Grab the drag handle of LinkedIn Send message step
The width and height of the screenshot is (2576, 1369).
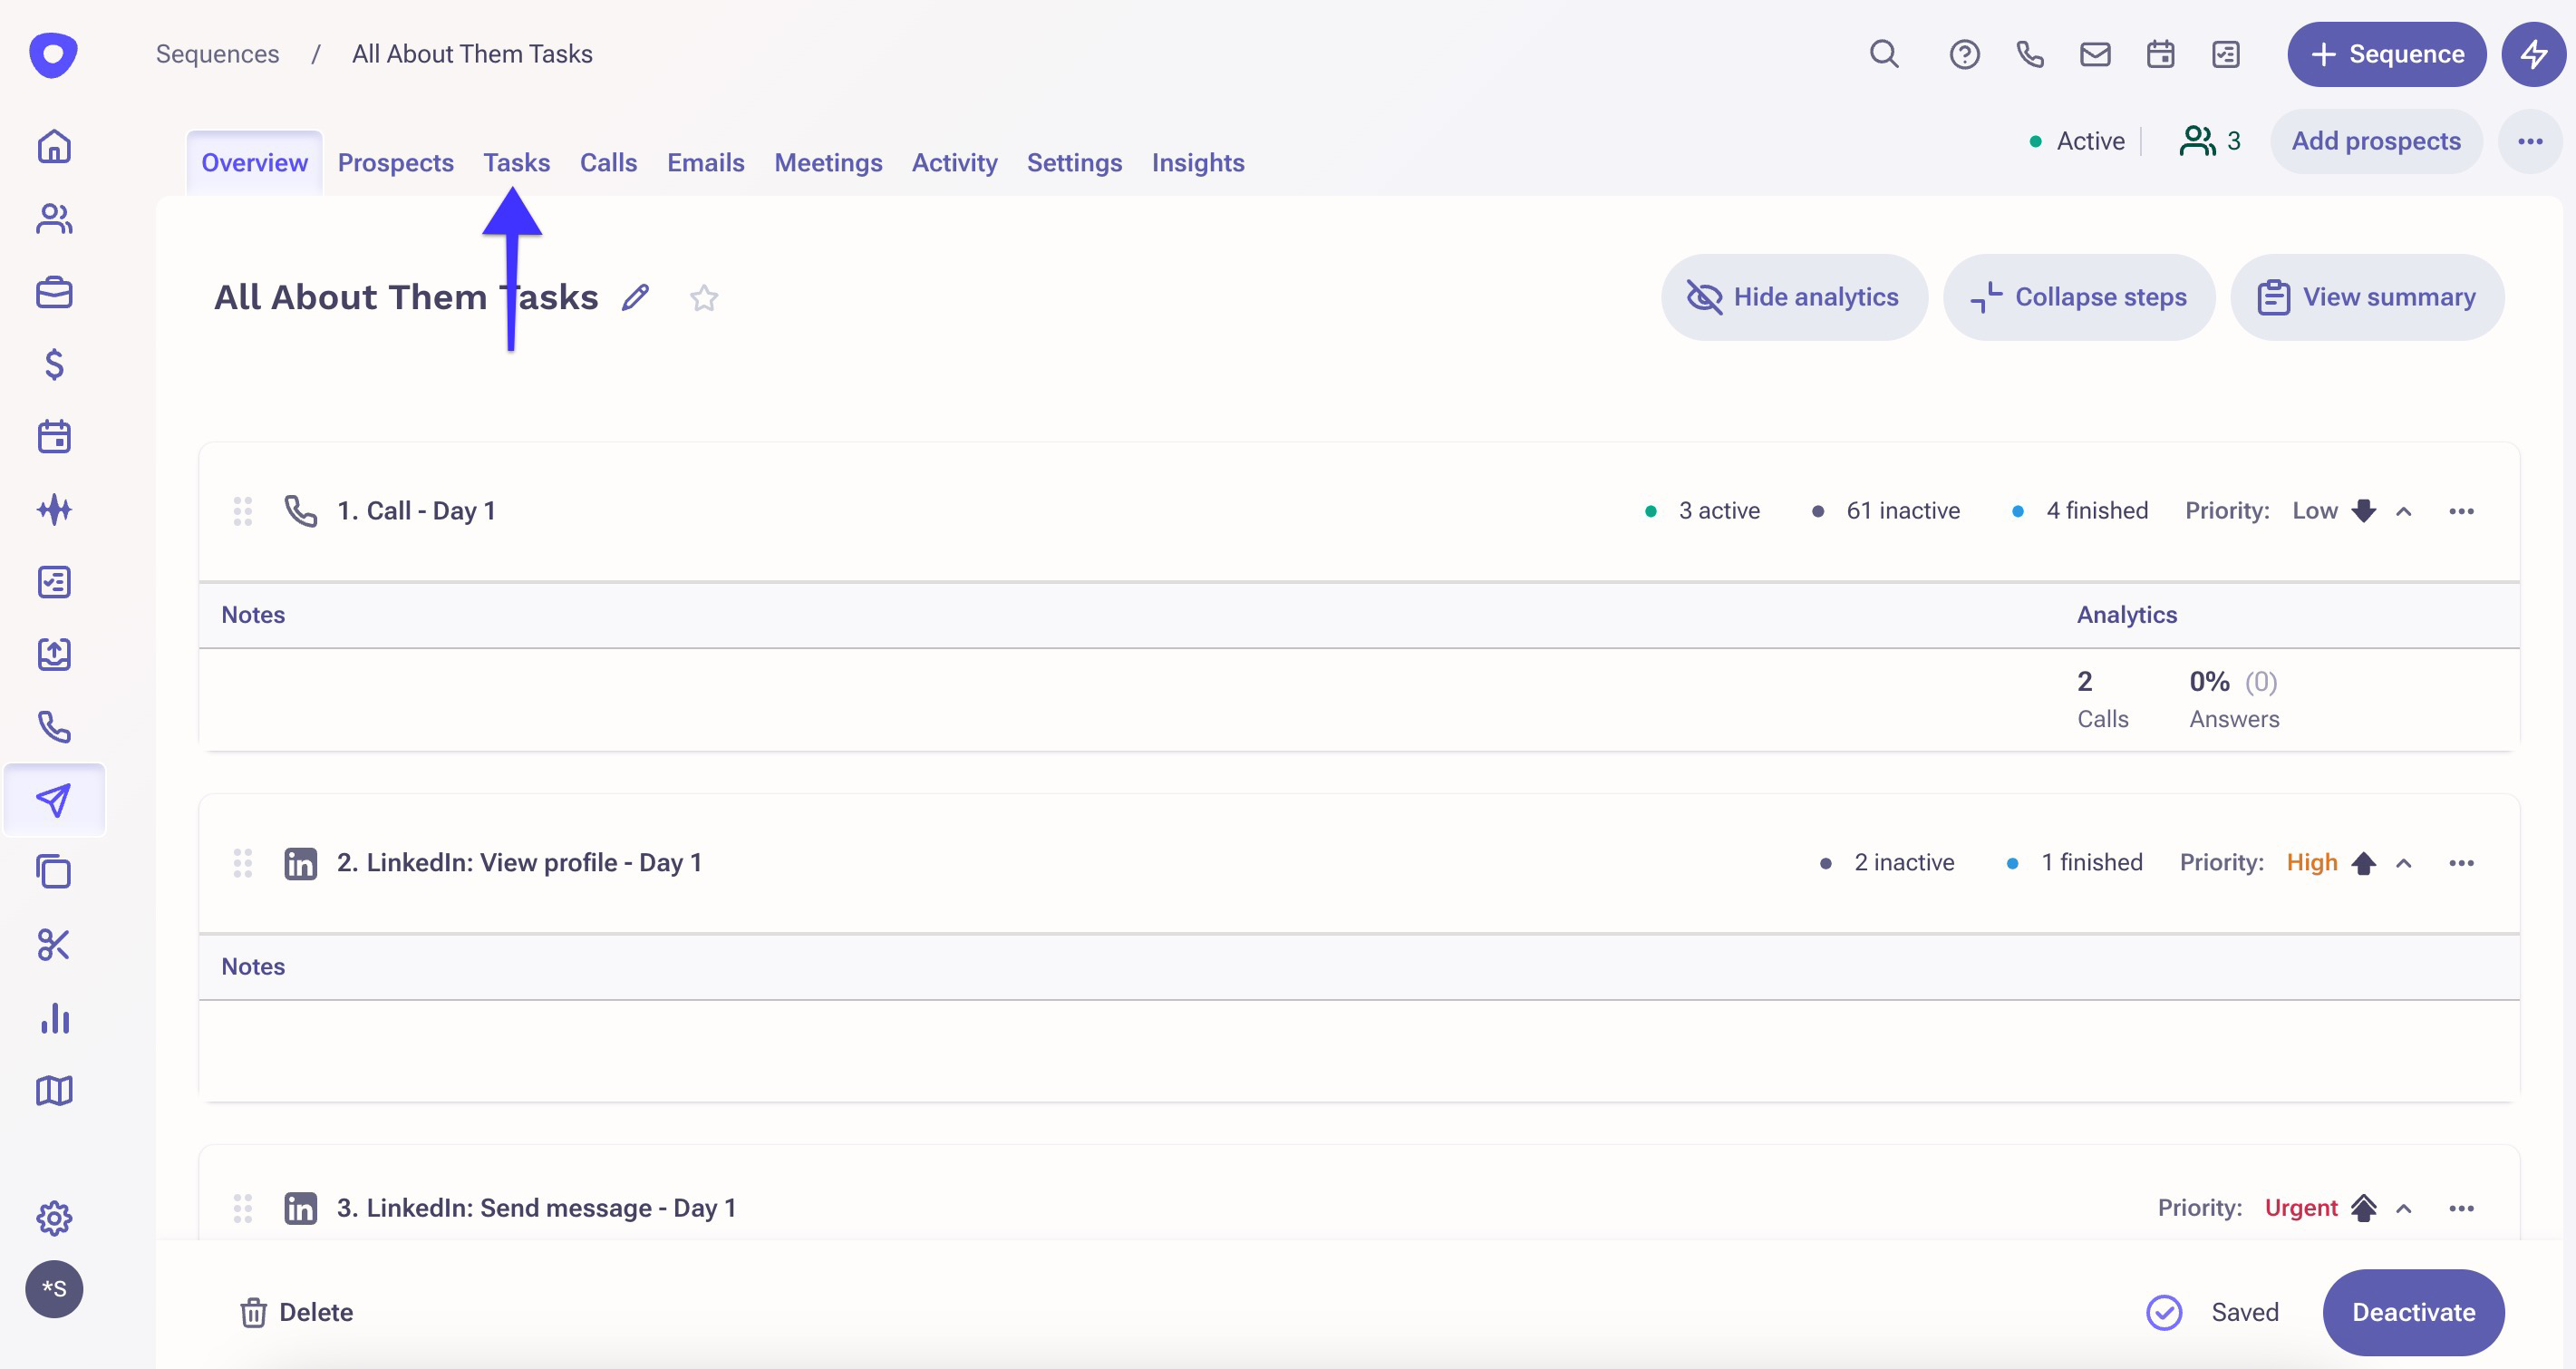[x=243, y=1208]
